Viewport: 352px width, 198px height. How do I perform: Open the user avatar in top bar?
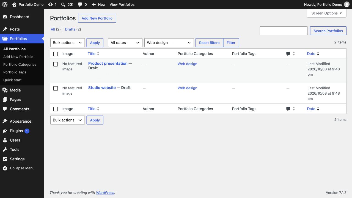point(347,4)
